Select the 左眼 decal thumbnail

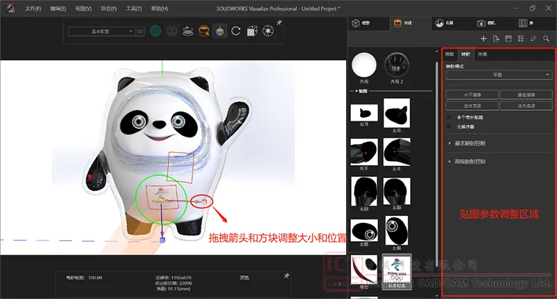coord(397,231)
